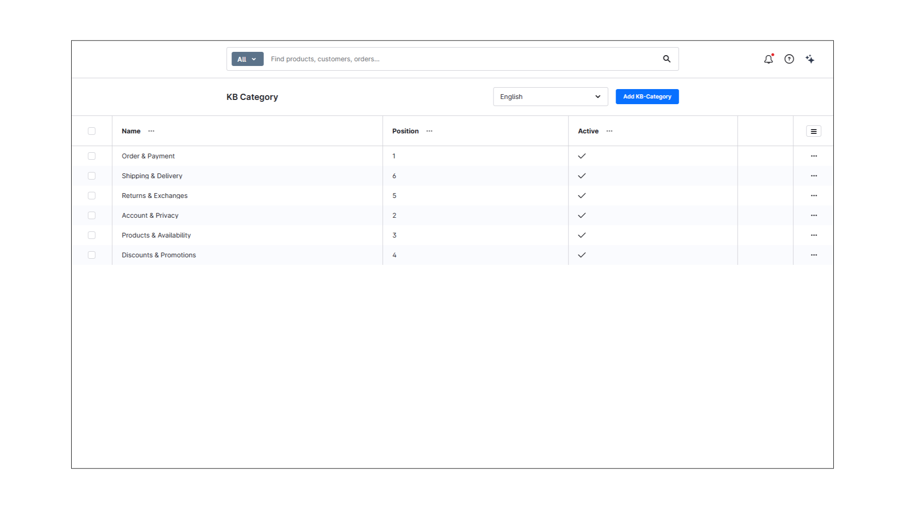Screen dimensions: 905x509
Task: Expand the English language dropdown
Action: pyautogui.click(x=550, y=97)
